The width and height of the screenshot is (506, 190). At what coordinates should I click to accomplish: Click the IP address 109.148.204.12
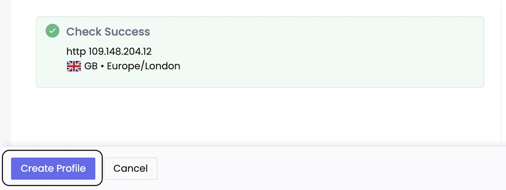pos(120,52)
